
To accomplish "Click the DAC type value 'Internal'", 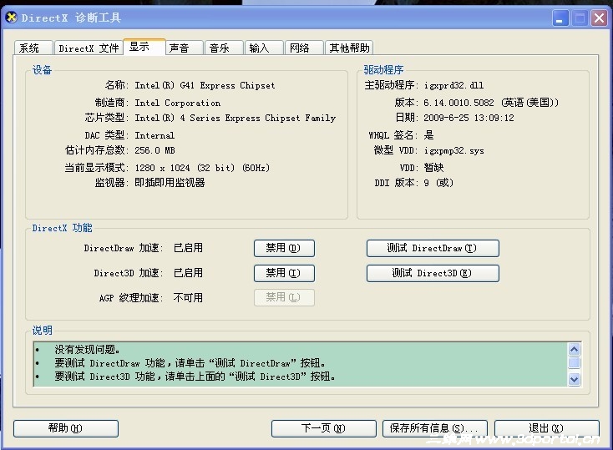I will [155, 135].
